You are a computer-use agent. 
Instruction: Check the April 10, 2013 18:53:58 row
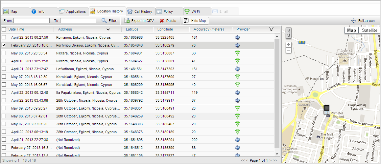tap(4, 61)
